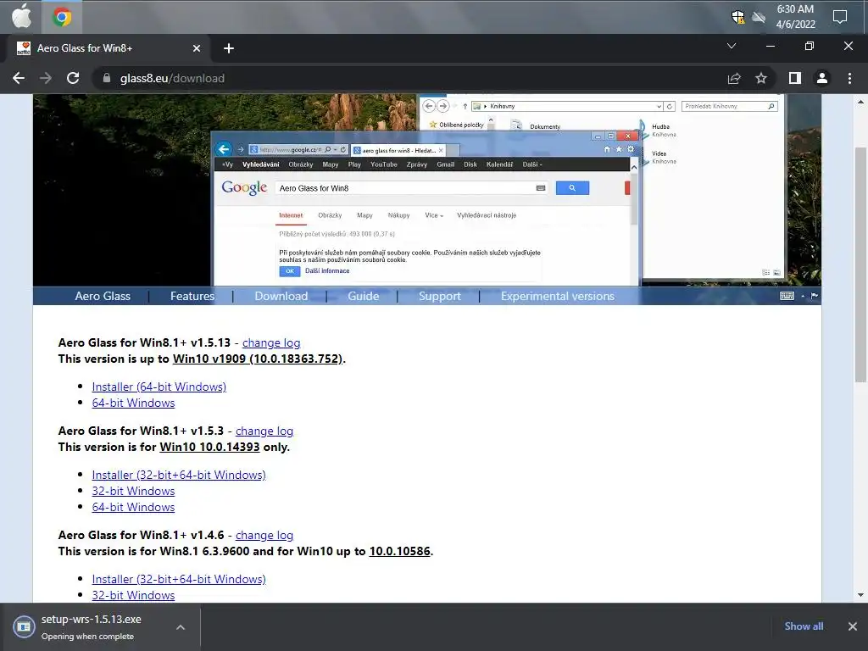
Task: Click the Win10 10.0.14393 link
Action: pos(209,447)
